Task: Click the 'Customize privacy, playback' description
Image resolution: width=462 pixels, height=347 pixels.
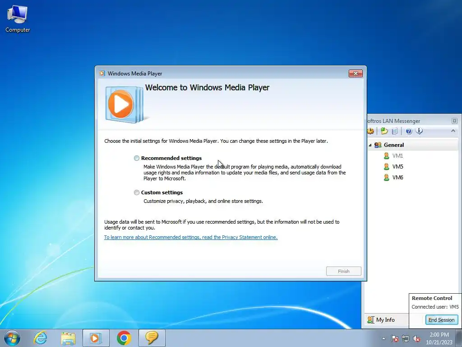Action: pos(203,201)
